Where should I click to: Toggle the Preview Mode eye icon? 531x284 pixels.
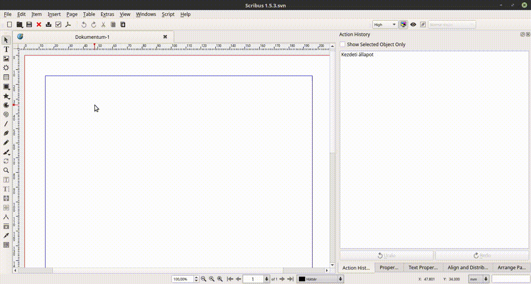413,24
